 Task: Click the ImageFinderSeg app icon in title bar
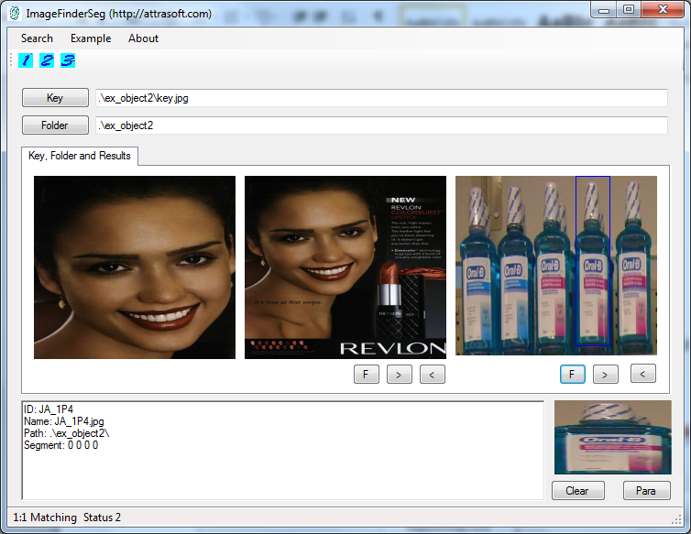coord(15,13)
